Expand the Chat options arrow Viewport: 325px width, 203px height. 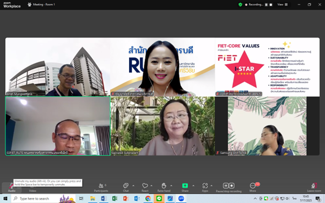click(x=133, y=186)
